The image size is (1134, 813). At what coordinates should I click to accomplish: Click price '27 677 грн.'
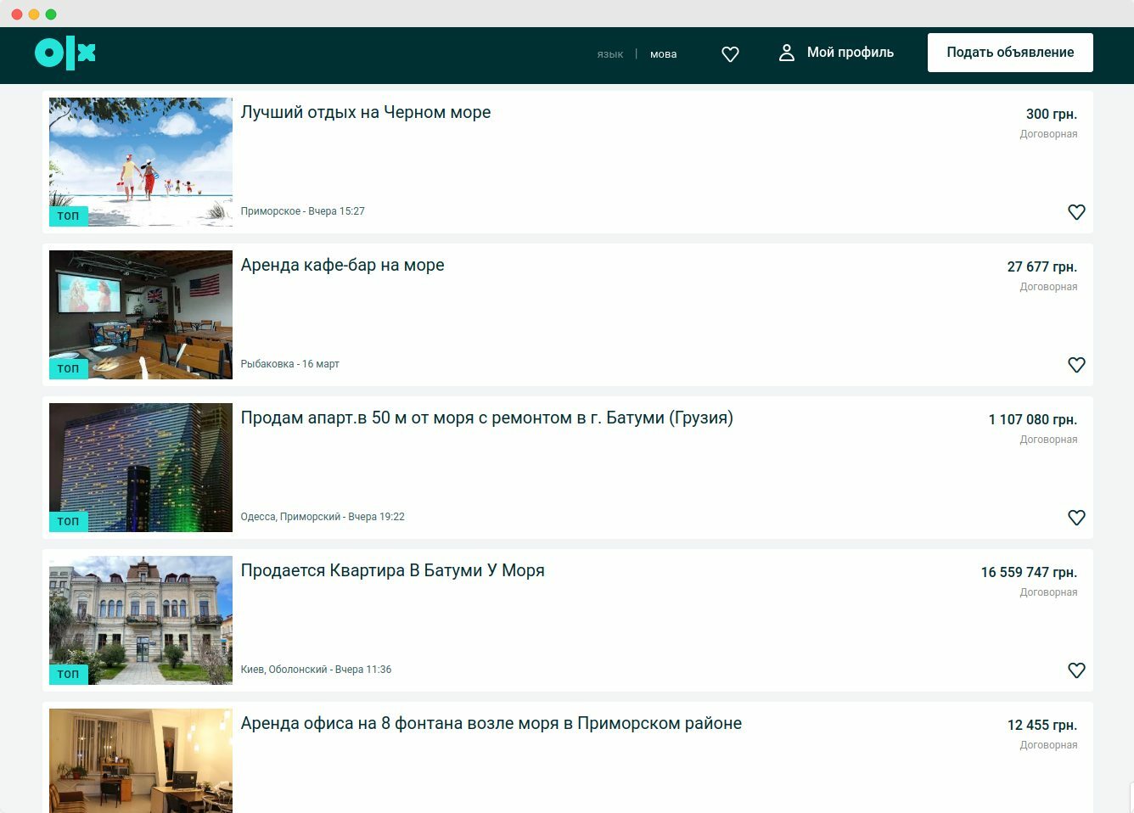pos(1042,266)
